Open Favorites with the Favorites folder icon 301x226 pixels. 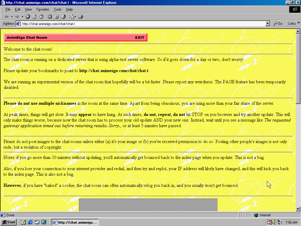pos(56,16)
